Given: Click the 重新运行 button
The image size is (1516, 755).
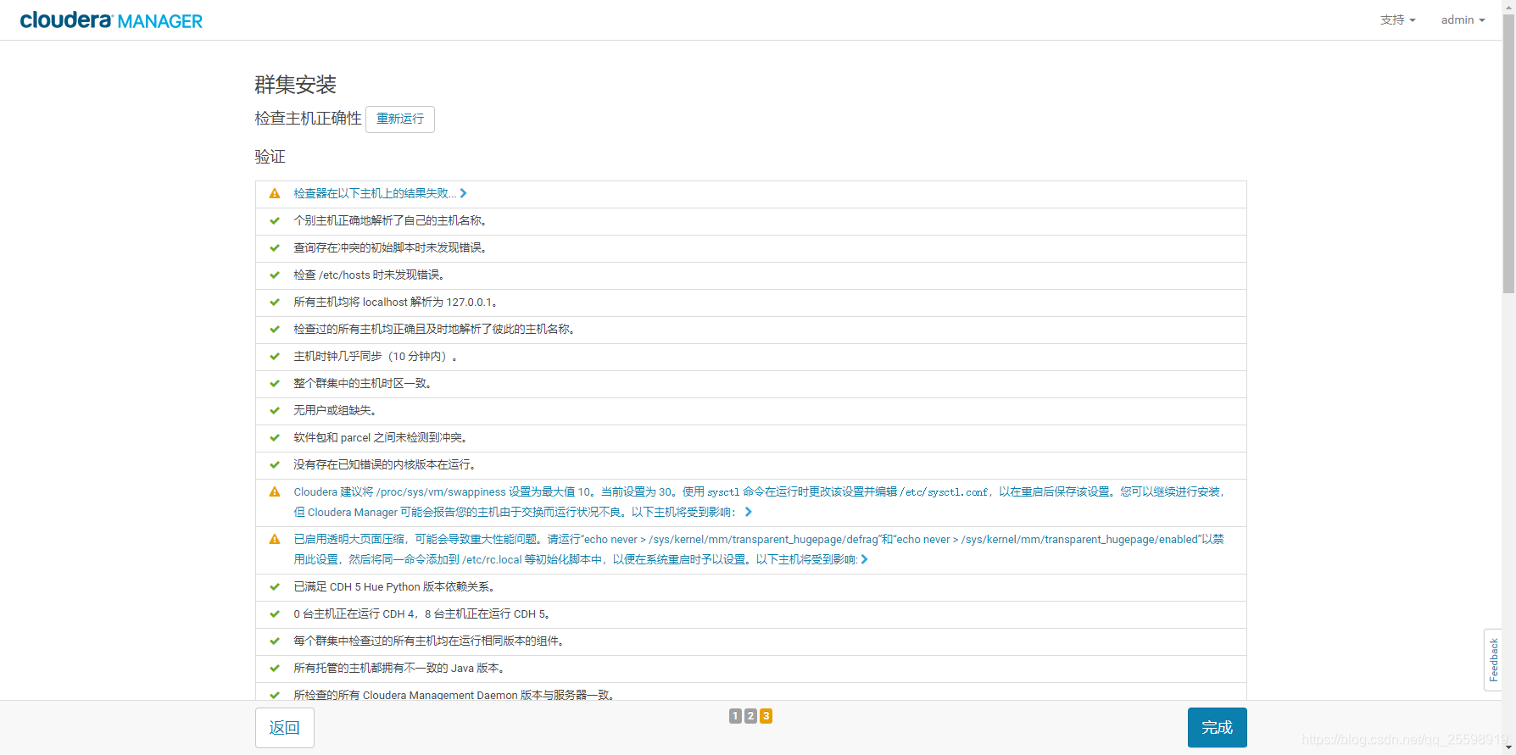Looking at the screenshot, I should click(x=400, y=119).
